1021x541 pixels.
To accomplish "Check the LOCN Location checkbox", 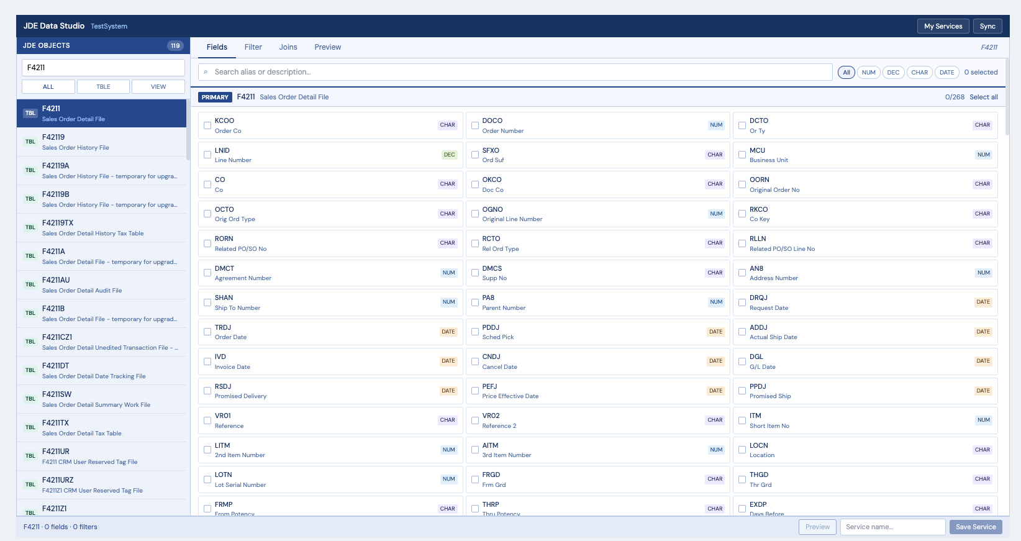I will point(742,450).
